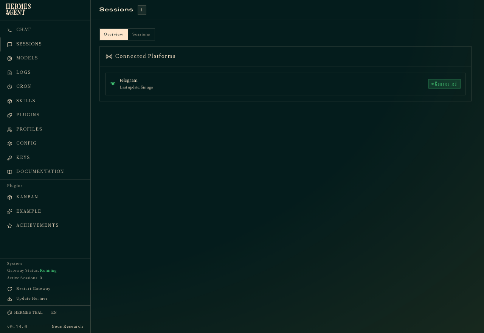
Task: Click the green Connected status badge
Action: [x=444, y=84]
